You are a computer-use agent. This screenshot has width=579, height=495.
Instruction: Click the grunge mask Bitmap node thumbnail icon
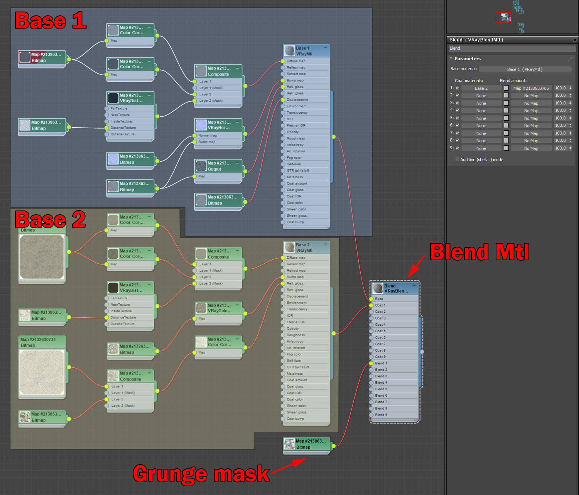click(289, 444)
